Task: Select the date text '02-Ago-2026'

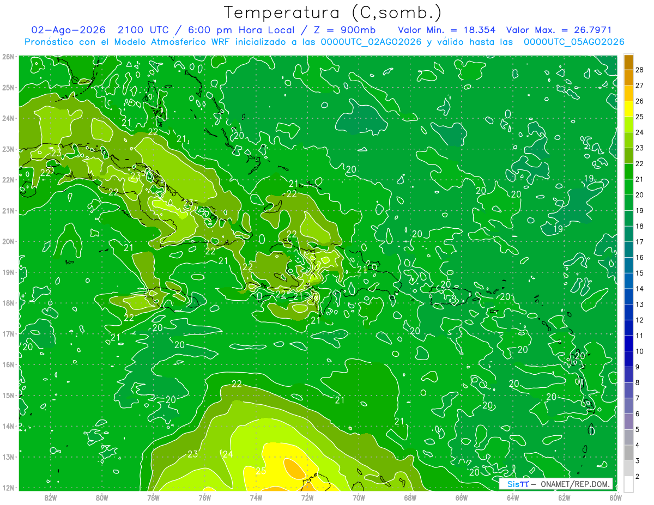Action: (67, 30)
